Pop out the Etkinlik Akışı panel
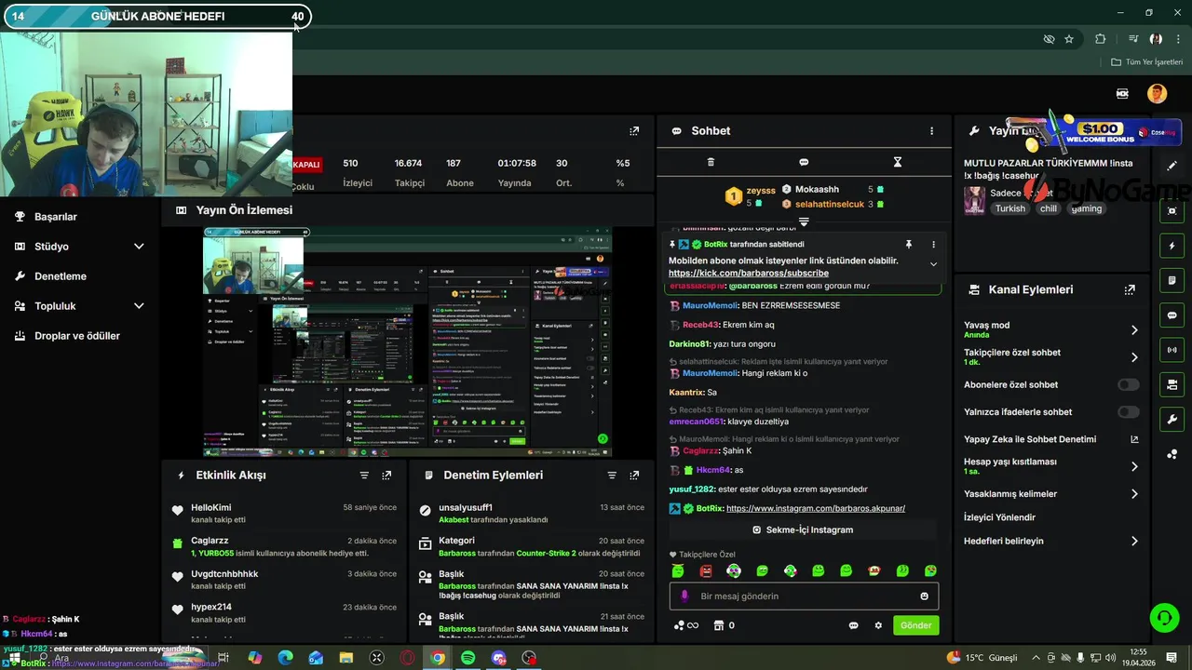This screenshot has height=670, width=1192. click(386, 475)
